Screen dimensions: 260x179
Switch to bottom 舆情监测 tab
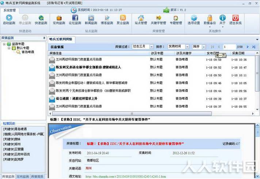(8, 176)
